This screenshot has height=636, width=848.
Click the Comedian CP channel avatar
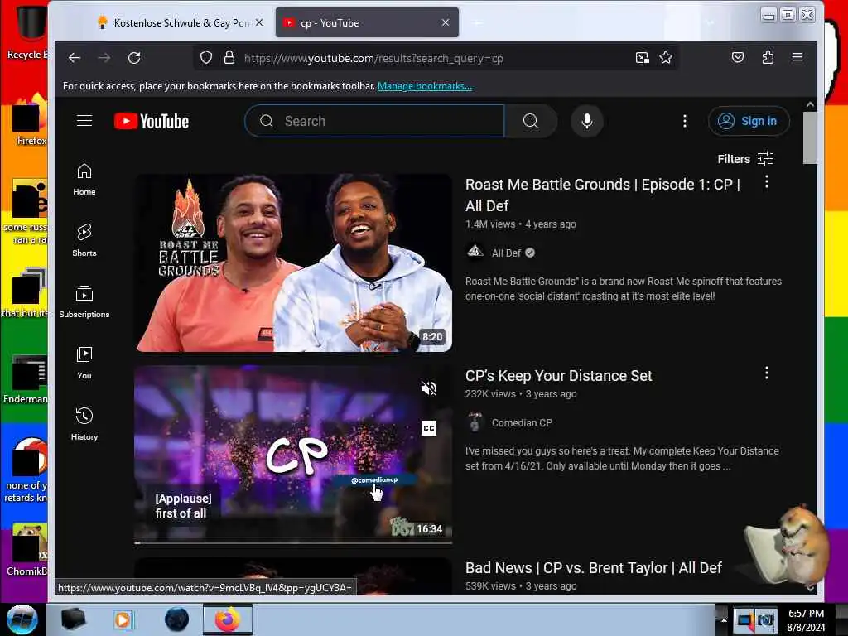pos(475,422)
